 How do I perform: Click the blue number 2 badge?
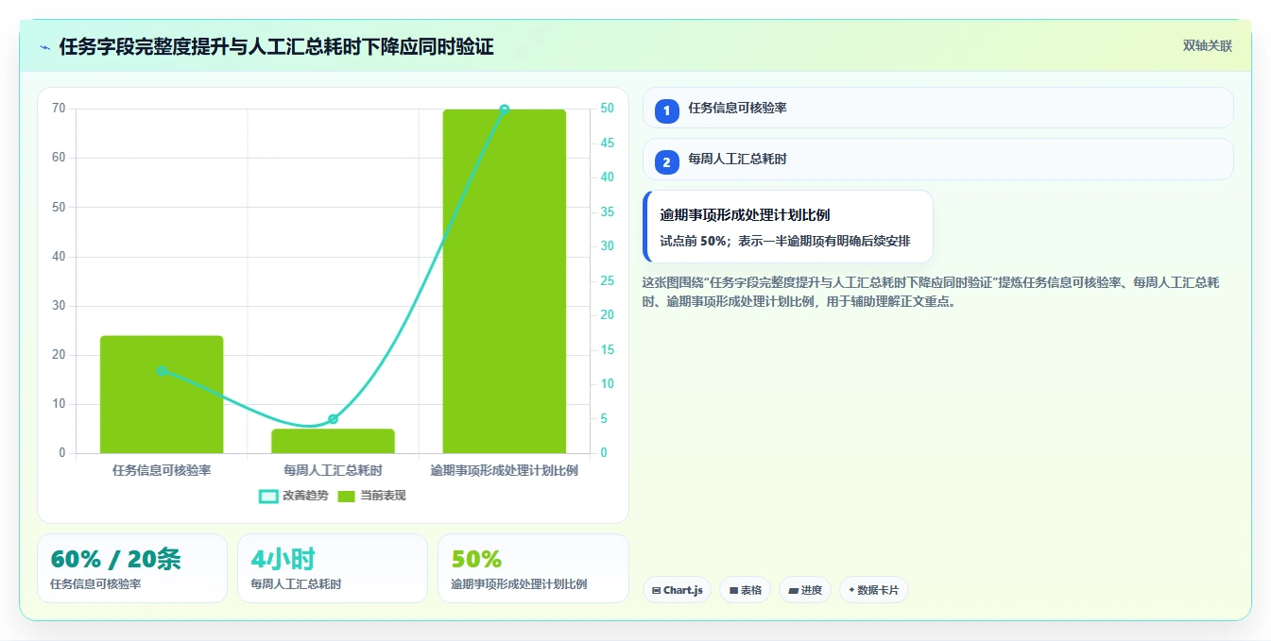(667, 162)
